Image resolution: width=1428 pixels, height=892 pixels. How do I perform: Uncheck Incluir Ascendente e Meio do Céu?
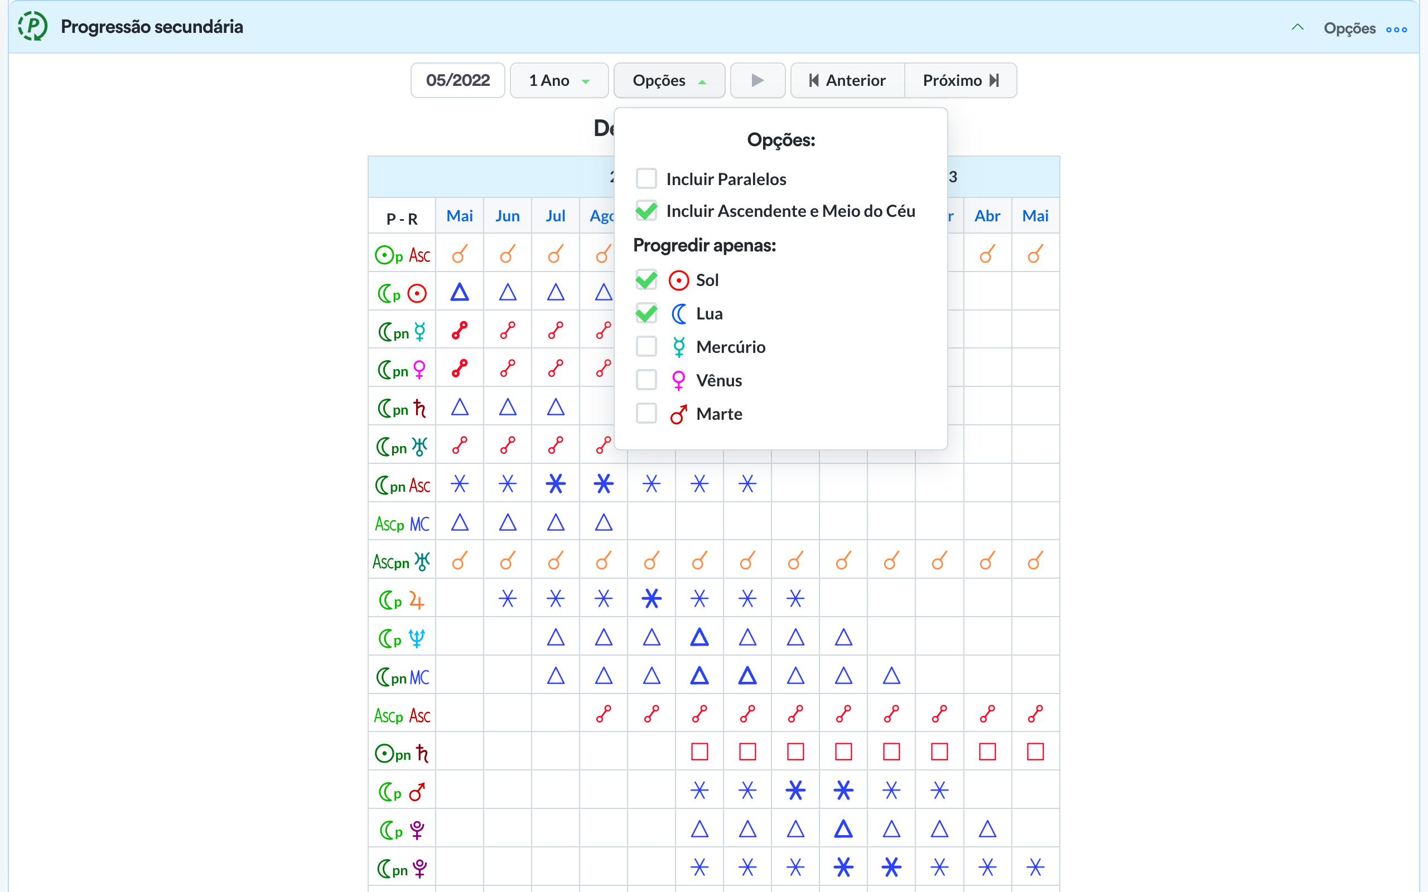pyautogui.click(x=646, y=211)
